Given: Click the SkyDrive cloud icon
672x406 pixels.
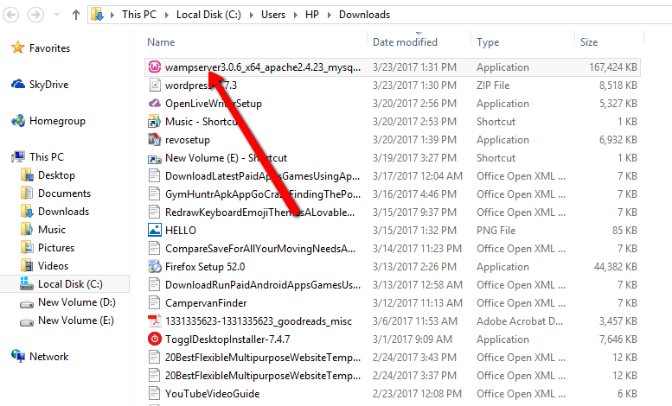Looking at the screenshot, I should click(18, 84).
